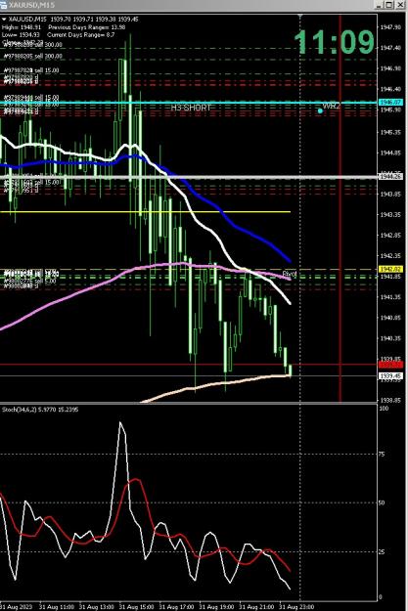Select the Pivot label near pink line
Viewport: 408px width, 611px height.
pos(290,274)
